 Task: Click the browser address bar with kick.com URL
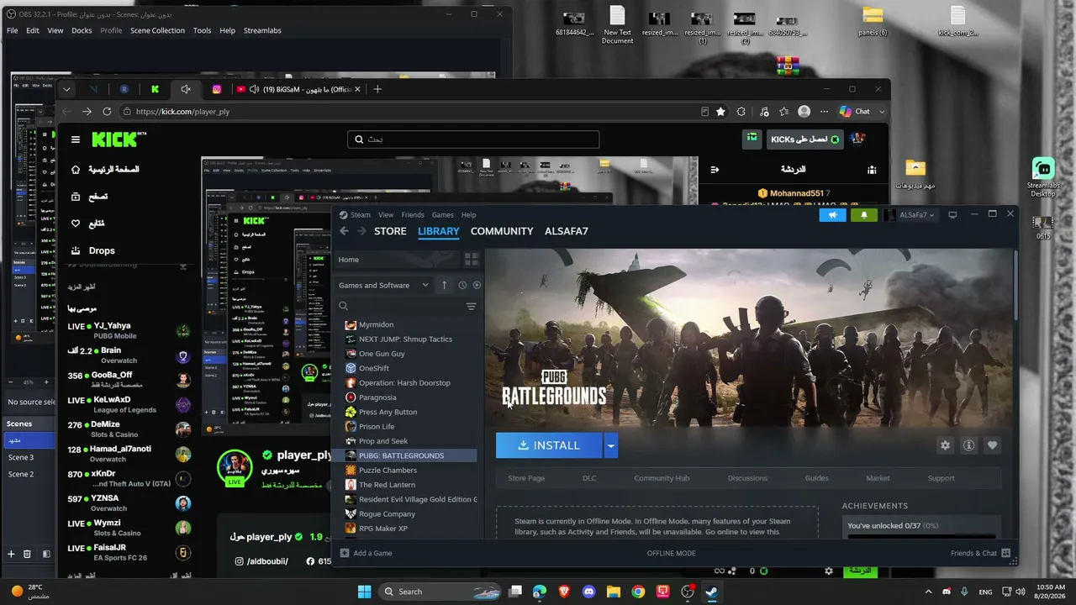(x=412, y=111)
